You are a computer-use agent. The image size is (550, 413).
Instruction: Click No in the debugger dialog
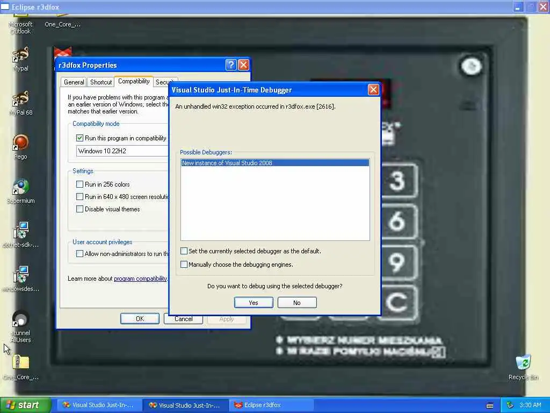297,303
